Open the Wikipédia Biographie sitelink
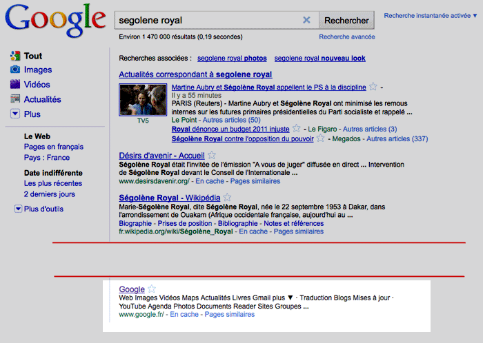Viewport: 483px width, 343px height. point(135,223)
